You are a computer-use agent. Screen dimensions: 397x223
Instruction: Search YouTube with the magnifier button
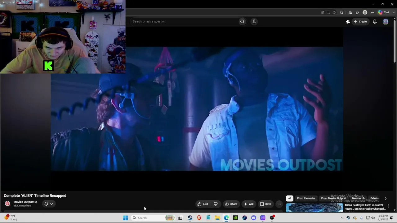pyautogui.click(x=242, y=21)
